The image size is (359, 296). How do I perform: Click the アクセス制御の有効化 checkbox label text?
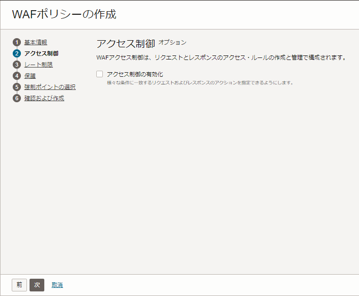pyautogui.click(x=134, y=74)
